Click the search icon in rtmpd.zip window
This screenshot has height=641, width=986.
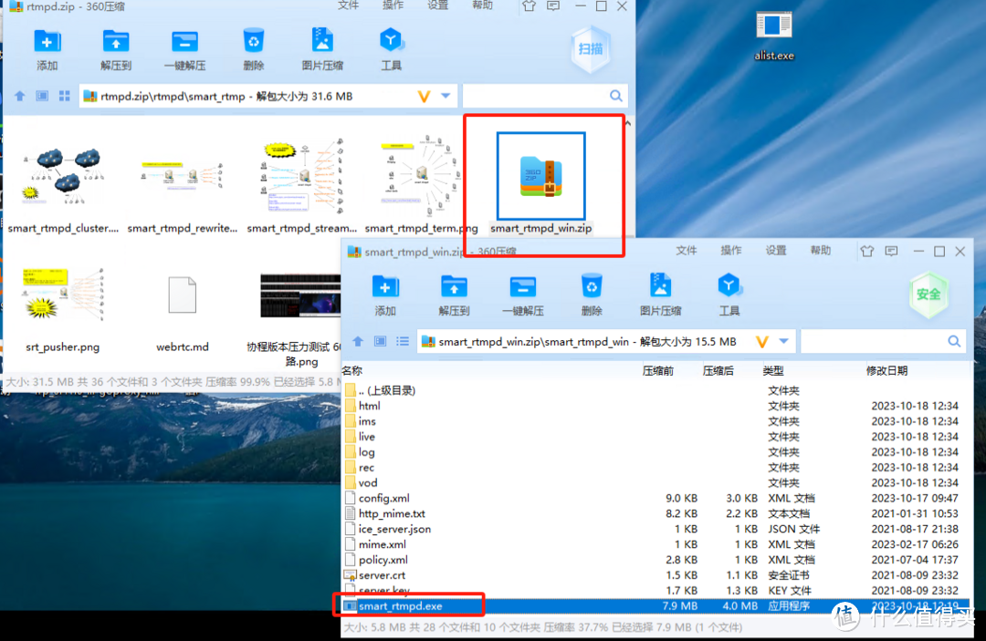[x=616, y=96]
